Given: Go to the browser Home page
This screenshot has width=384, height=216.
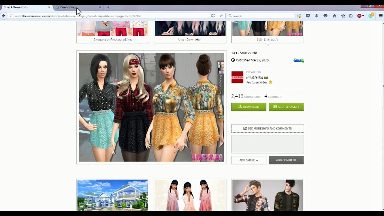Looking at the screenshot, I should (334, 16).
